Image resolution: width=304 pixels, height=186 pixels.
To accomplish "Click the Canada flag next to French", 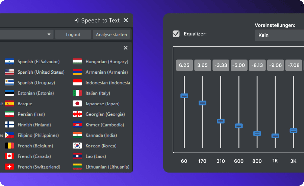I will 9,156.
